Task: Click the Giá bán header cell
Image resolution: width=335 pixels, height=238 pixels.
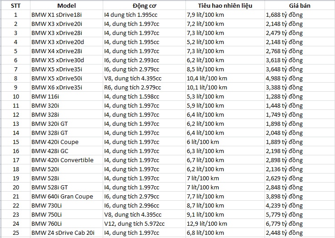Action: tap(299, 5)
